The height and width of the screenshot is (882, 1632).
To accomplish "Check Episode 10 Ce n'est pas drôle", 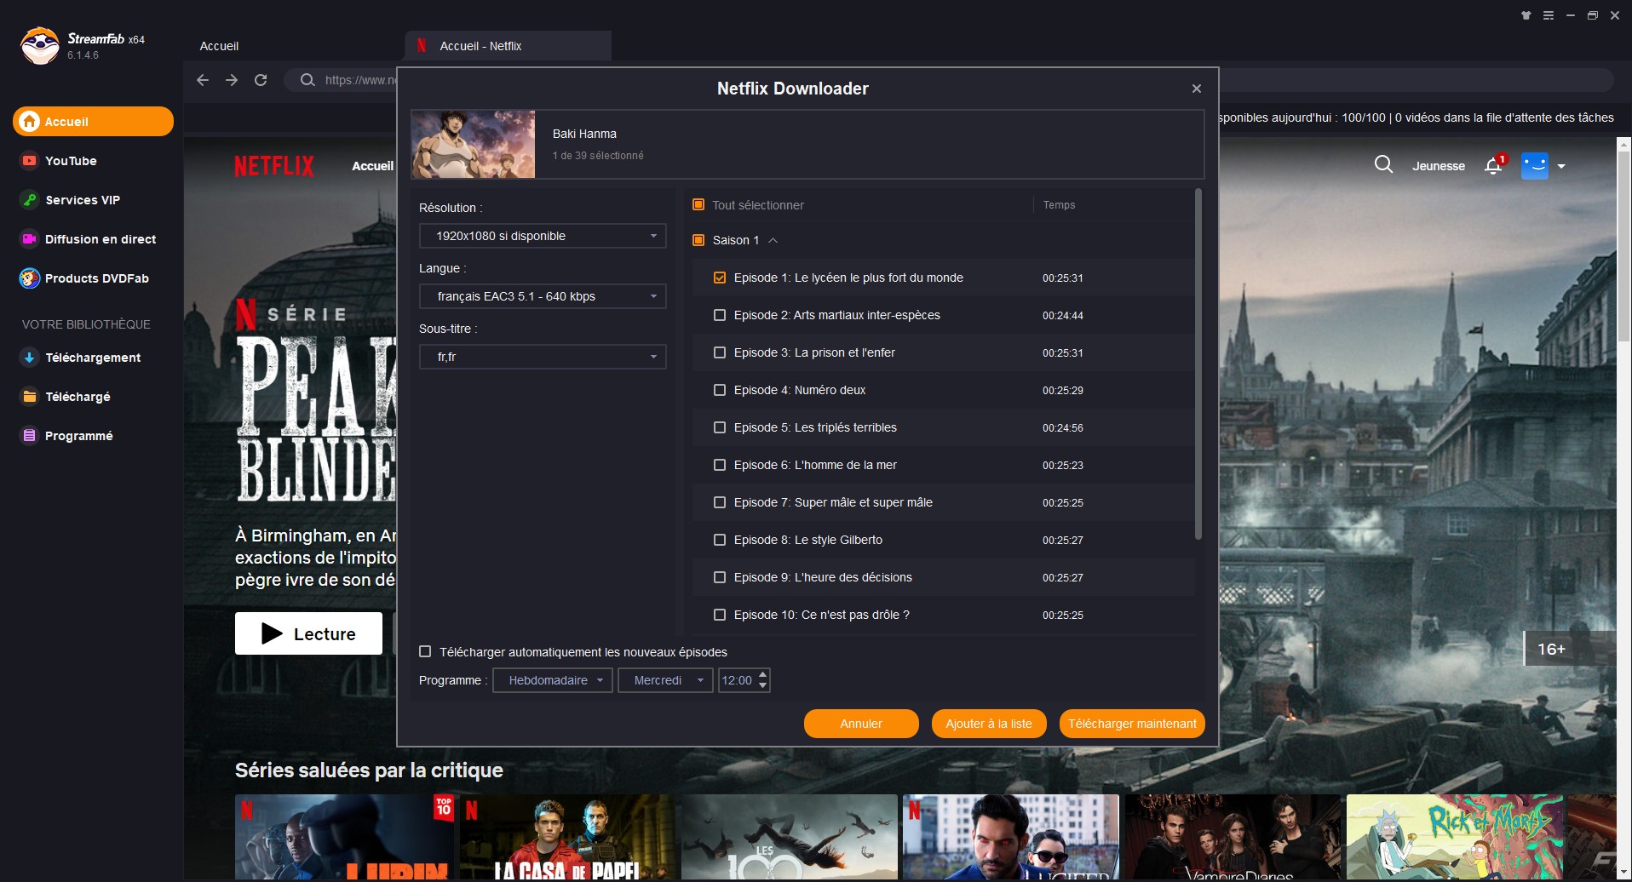I will tap(720, 615).
